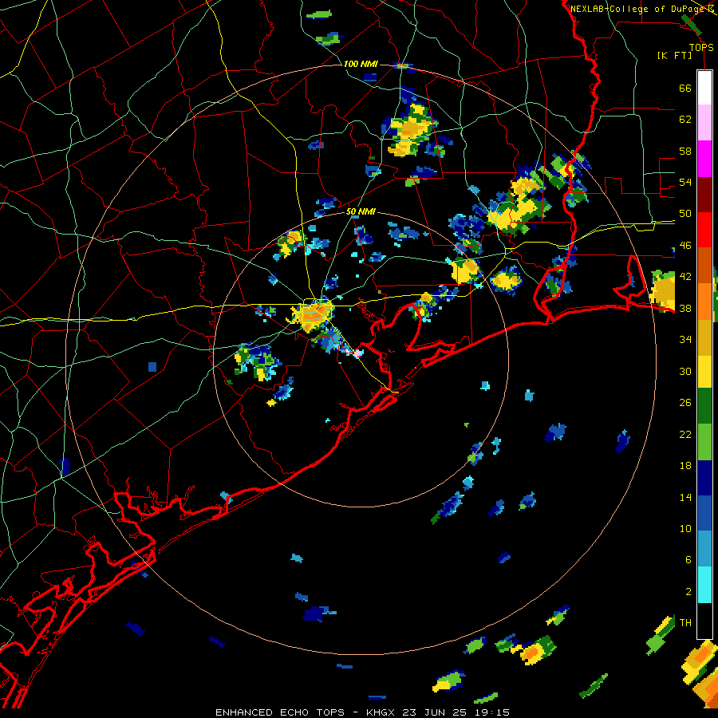The image size is (718, 718).
Task: Click the [K FT] units label
Action: pyautogui.click(x=674, y=55)
